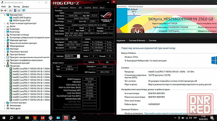Viewport: 217px width, 121px height.
Task: Switch to the Mainboard tab in CPU-Z
Action: 64,8
